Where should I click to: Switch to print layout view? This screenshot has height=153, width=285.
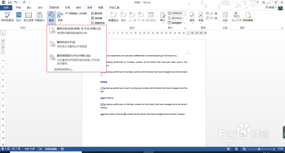click(236, 149)
